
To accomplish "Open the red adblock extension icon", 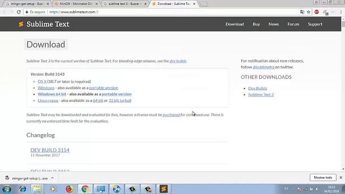I will (316, 12).
